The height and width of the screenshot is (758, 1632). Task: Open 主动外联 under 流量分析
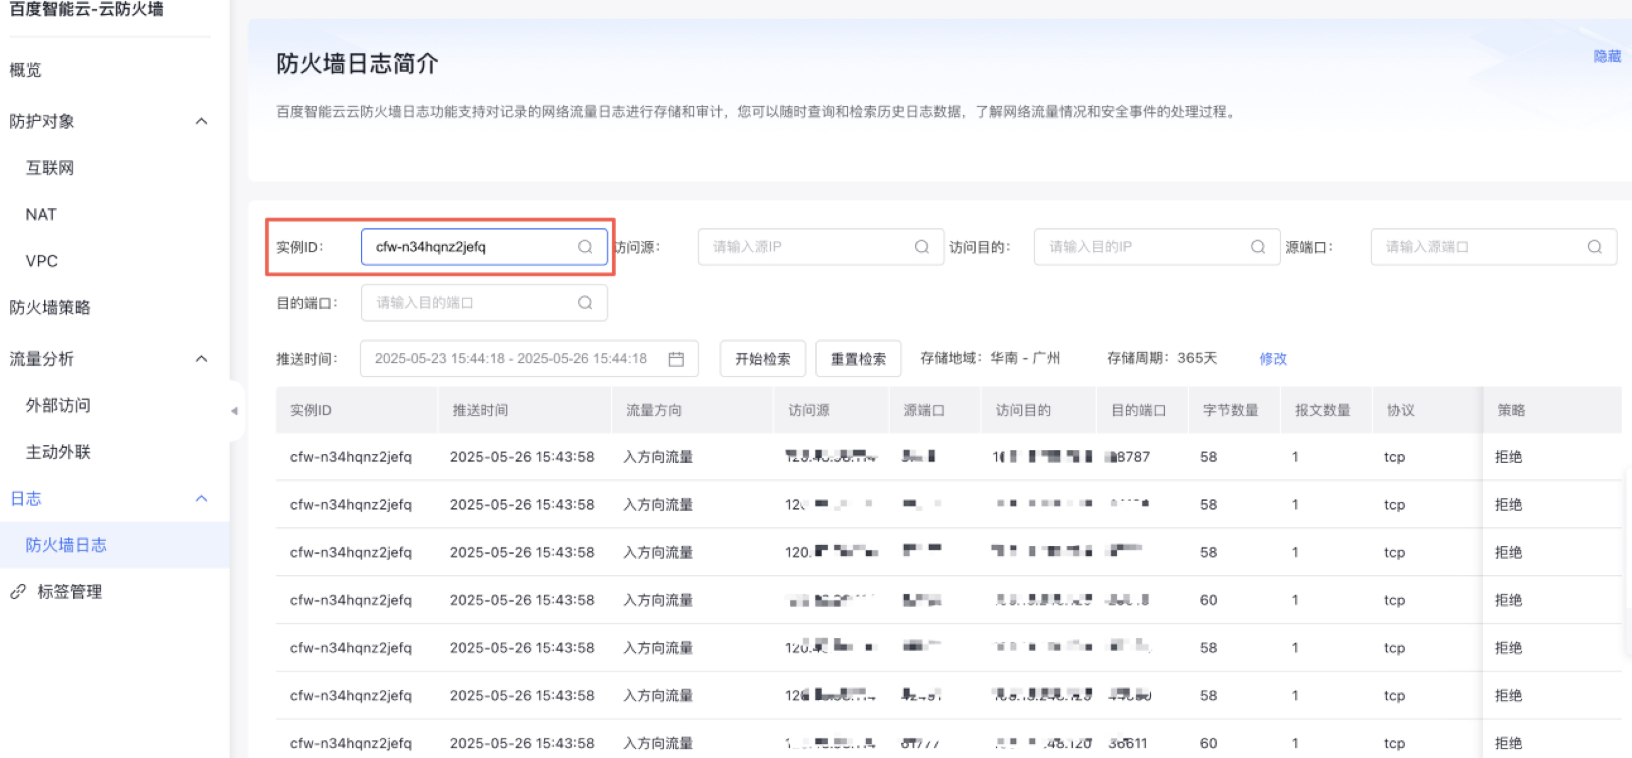pos(57,452)
